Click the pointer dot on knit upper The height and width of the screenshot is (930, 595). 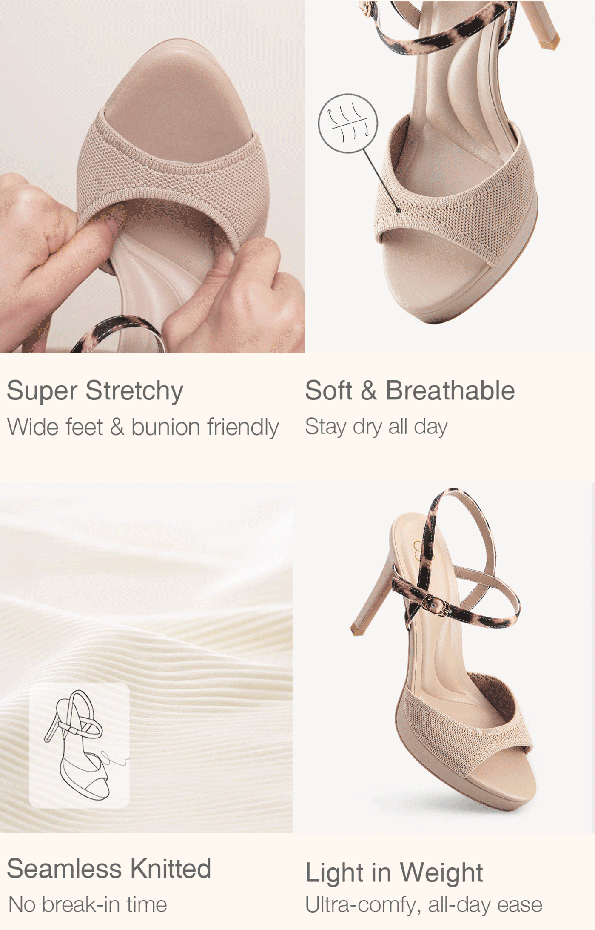click(x=399, y=210)
